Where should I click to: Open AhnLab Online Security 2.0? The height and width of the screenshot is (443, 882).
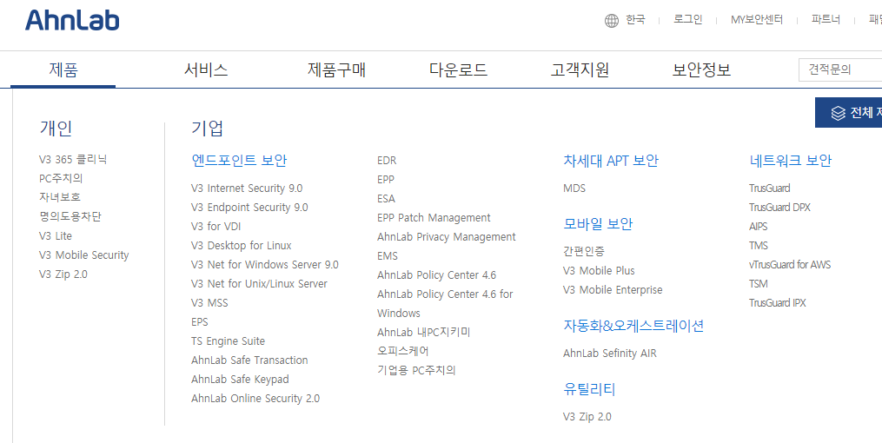click(x=255, y=399)
